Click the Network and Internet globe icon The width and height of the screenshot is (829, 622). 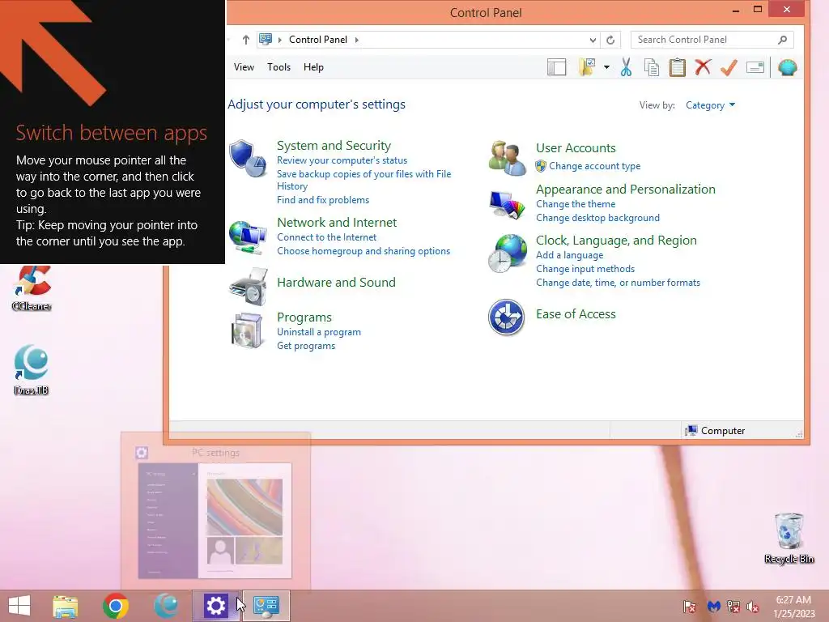tap(248, 237)
